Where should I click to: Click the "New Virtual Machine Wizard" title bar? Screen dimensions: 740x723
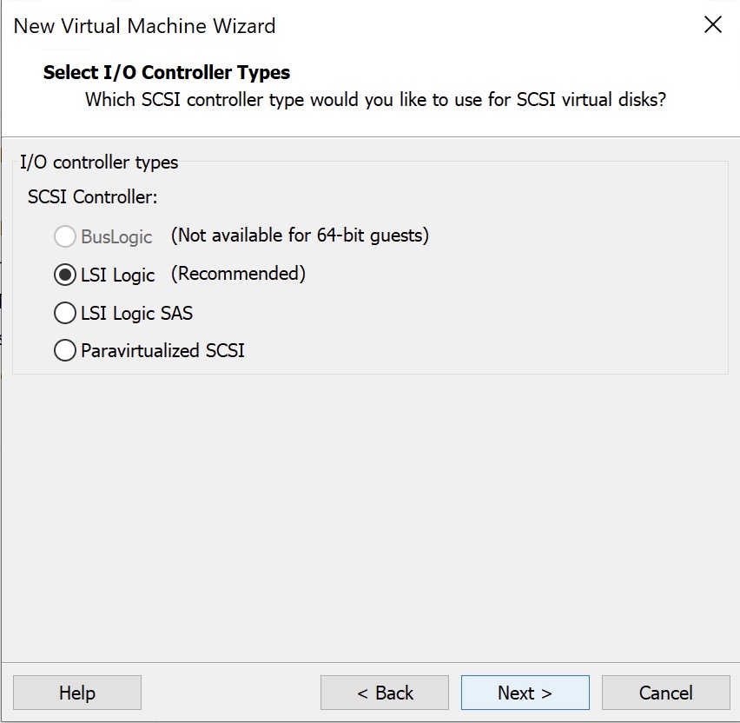pyautogui.click(x=145, y=26)
